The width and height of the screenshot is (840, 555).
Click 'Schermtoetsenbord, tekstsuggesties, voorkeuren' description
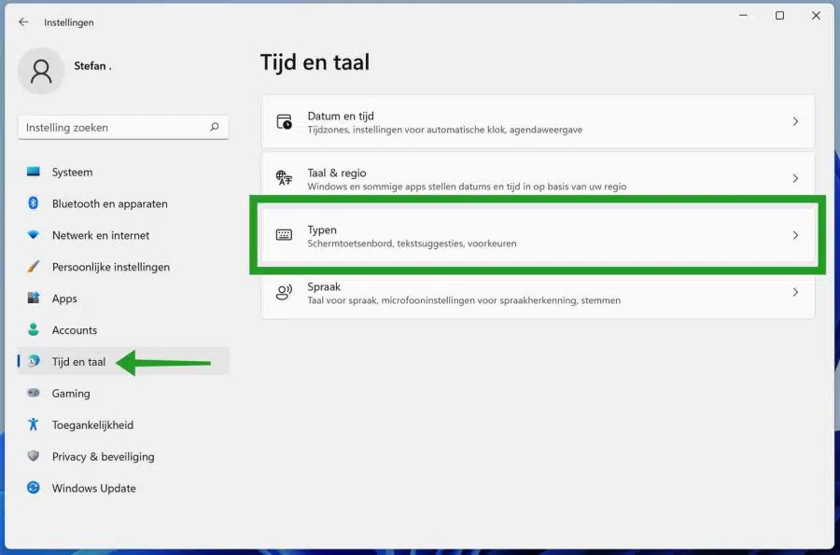(x=412, y=243)
